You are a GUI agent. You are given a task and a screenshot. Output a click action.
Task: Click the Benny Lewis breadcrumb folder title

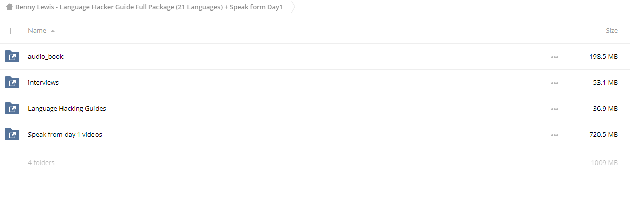tap(149, 7)
